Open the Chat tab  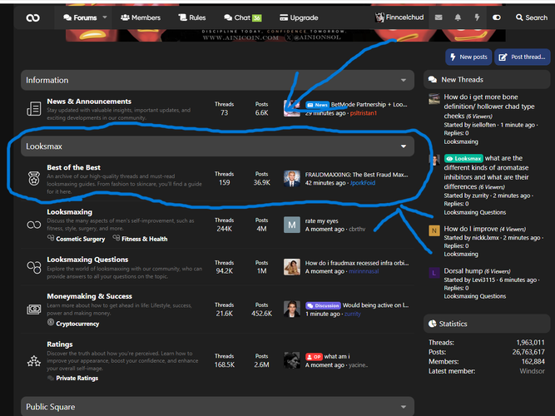[x=240, y=17]
